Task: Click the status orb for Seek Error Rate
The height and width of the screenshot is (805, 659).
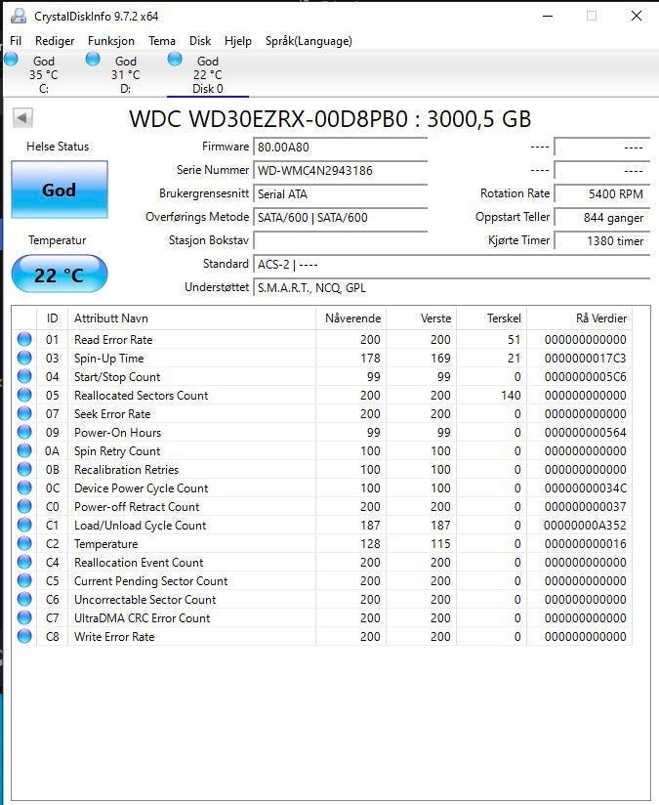Action: (24, 413)
